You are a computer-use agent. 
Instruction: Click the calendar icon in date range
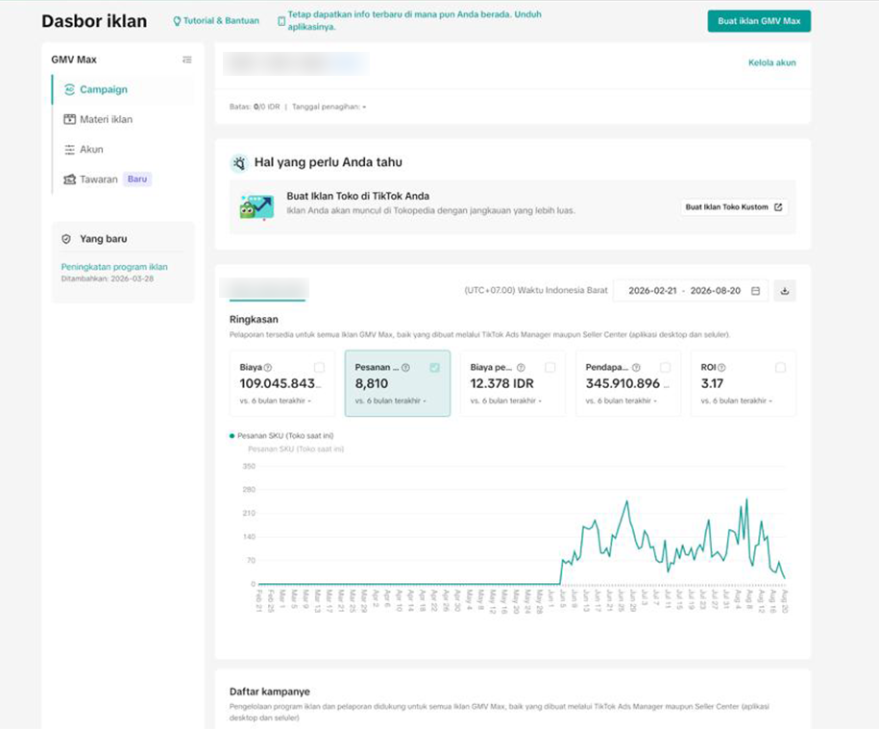click(756, 291)
